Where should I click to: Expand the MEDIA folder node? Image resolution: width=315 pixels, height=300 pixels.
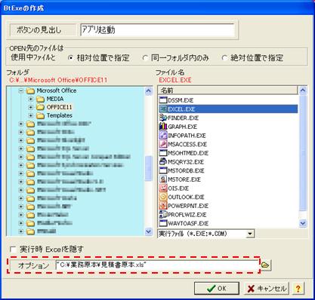(x=31, y=99)
